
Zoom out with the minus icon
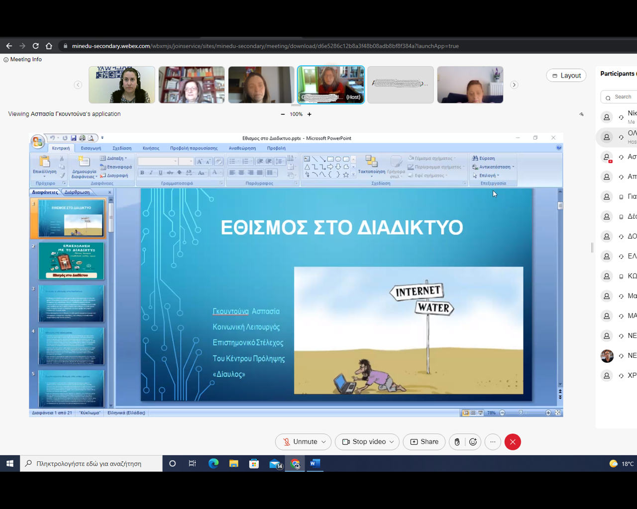(x=283, y=114)
